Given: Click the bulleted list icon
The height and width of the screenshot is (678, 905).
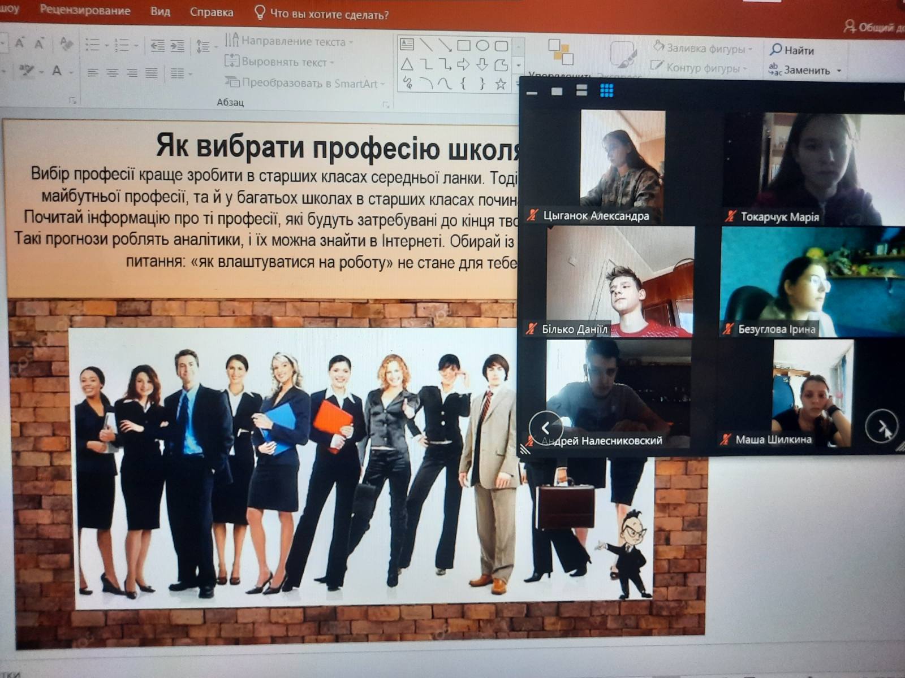Looking at the screenshot, I should point(92,45).
